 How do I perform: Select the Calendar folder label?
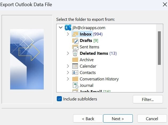88,66
